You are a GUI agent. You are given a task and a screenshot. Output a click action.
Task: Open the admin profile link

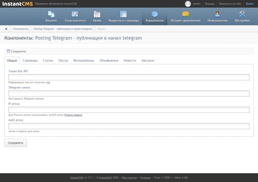click(197, 4)
